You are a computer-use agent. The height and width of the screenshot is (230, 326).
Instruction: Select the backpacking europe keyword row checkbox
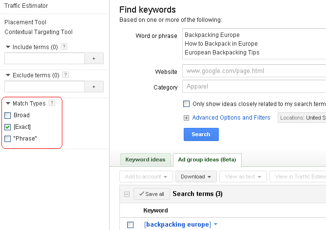[x=130, y=225]
